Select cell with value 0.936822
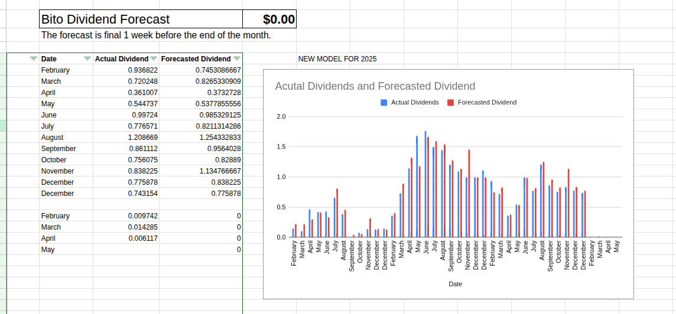Viewport: 676px width, 314px height. pyautogui.click(x=126, y=70)
